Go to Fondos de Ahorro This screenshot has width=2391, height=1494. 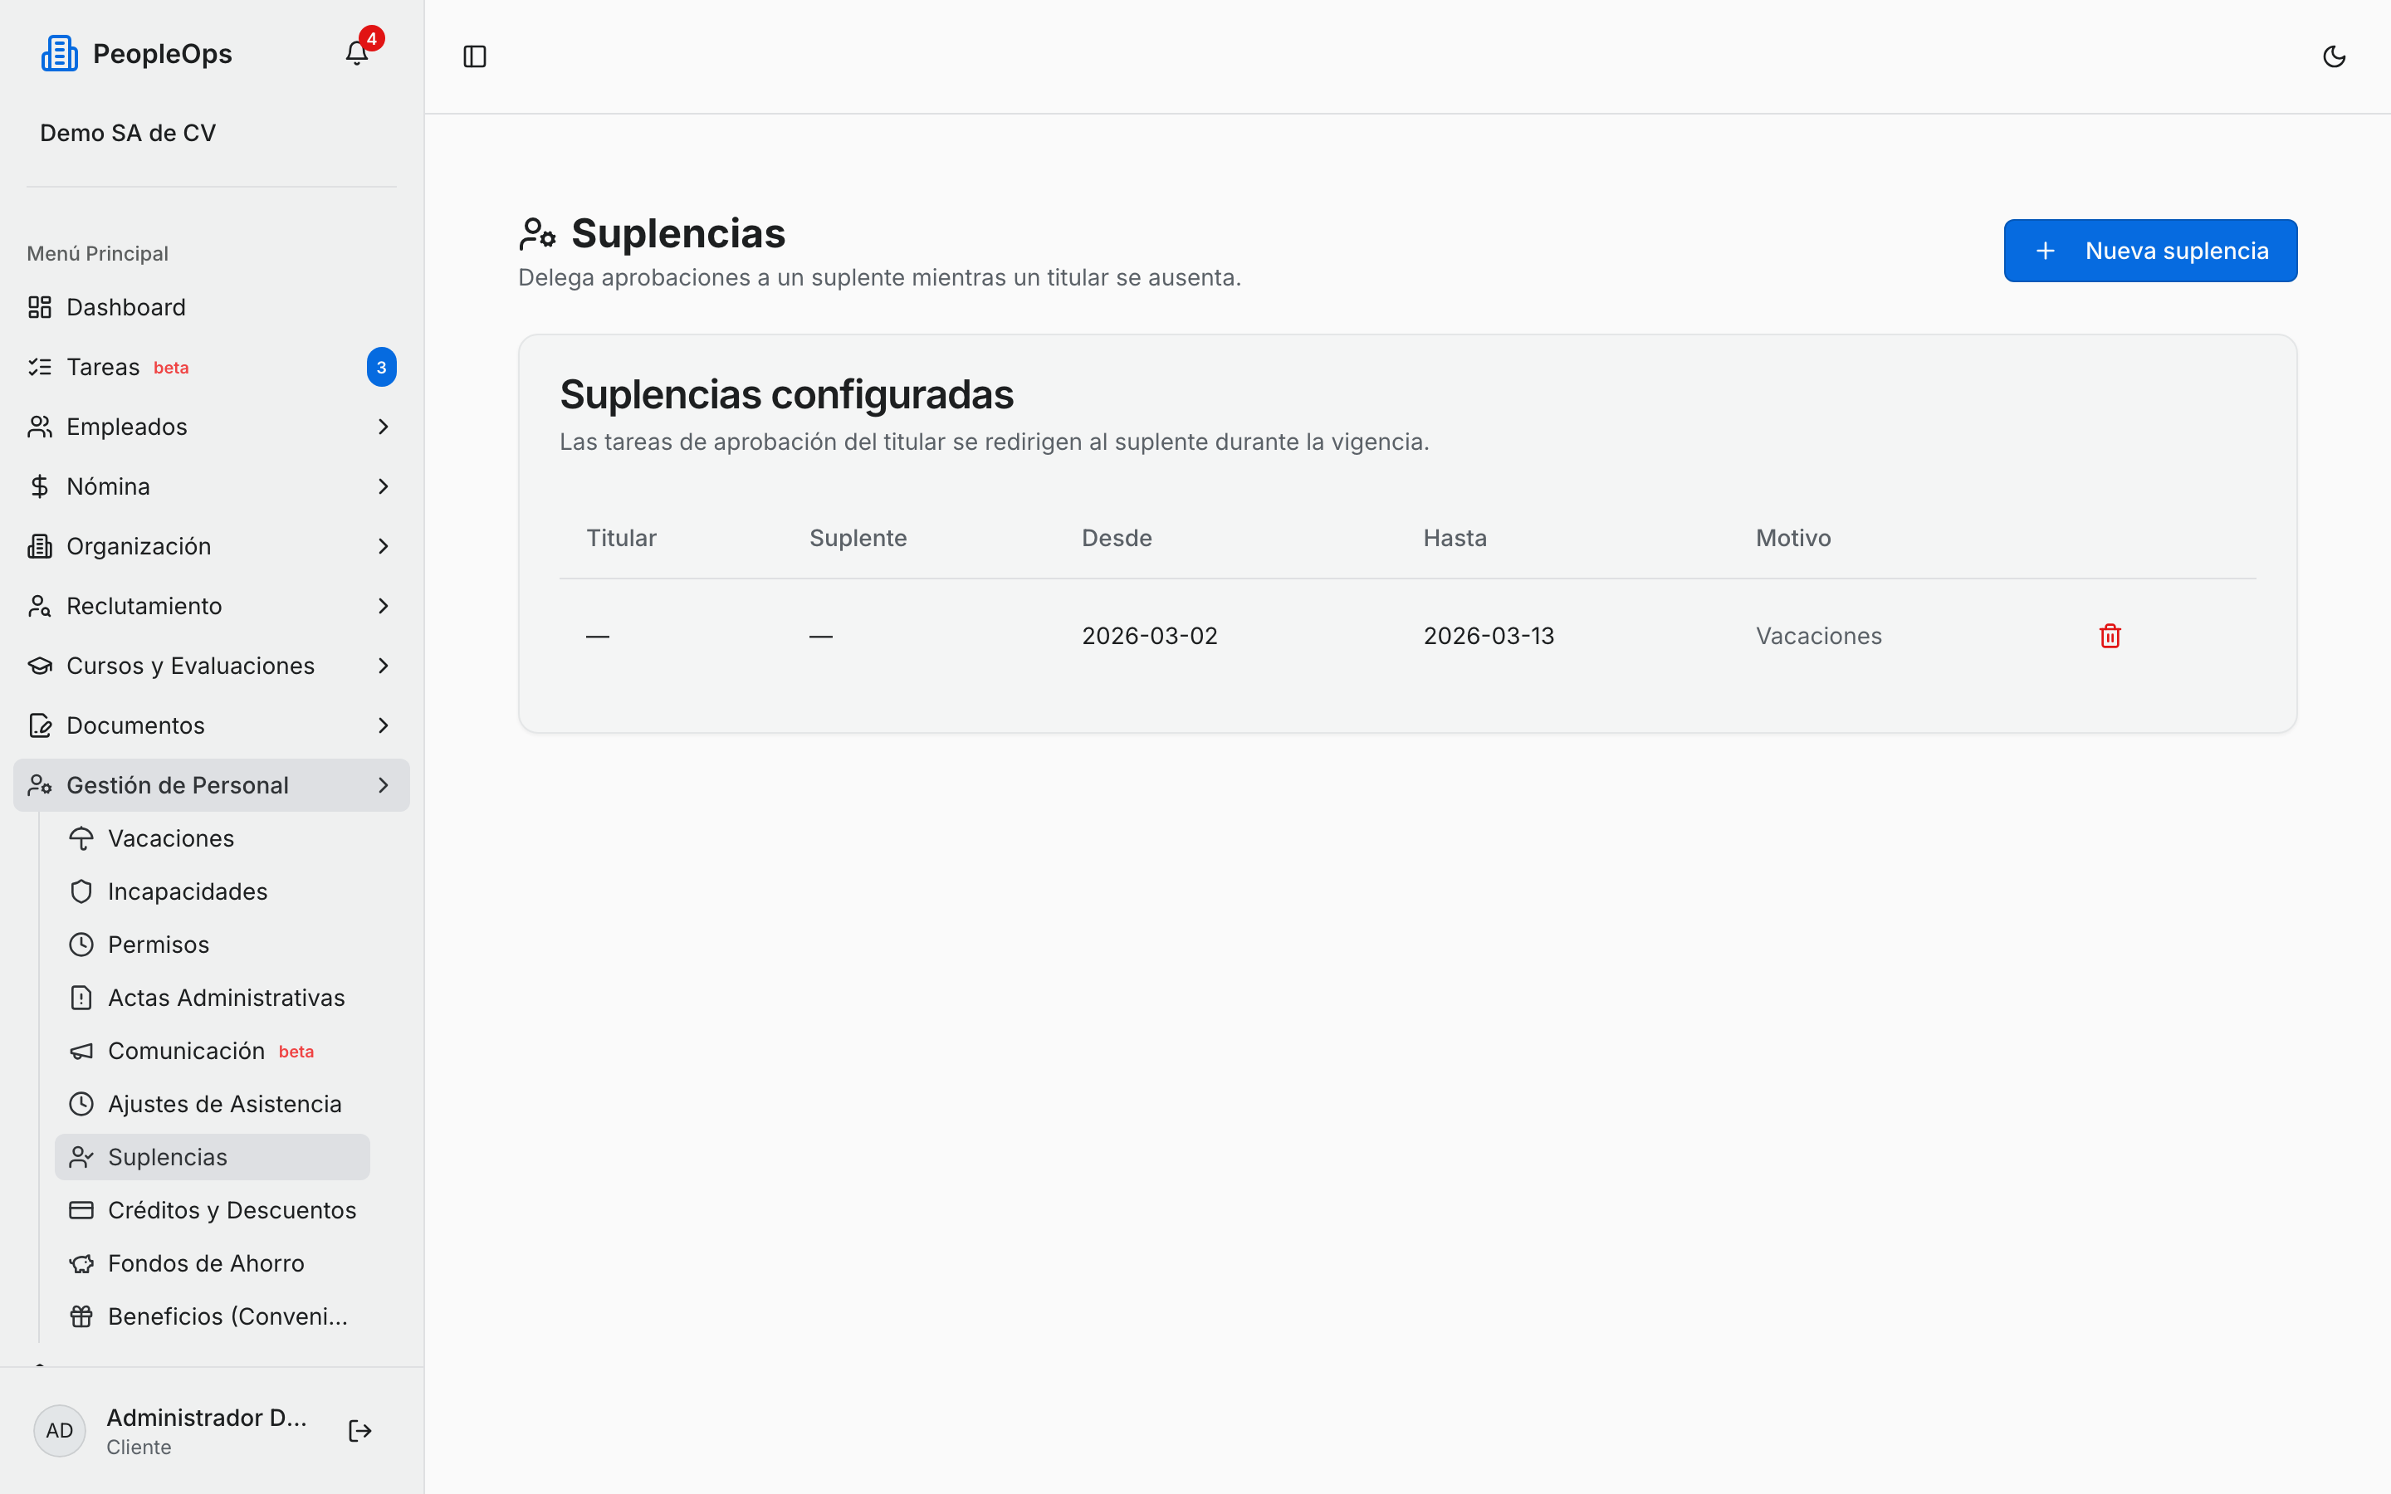[x=213, y=1264]
